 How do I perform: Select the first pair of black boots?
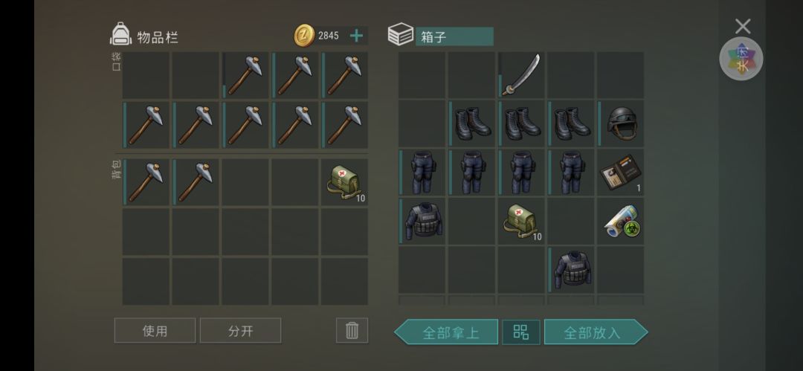[471, 124]
